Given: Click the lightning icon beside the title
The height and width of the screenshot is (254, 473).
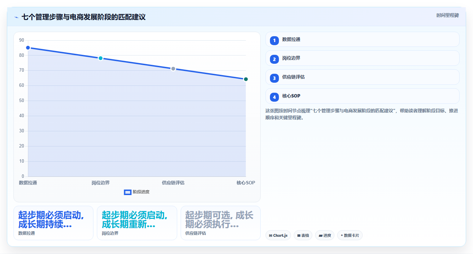Looking at the screenshot, I should tap(16, 17).
